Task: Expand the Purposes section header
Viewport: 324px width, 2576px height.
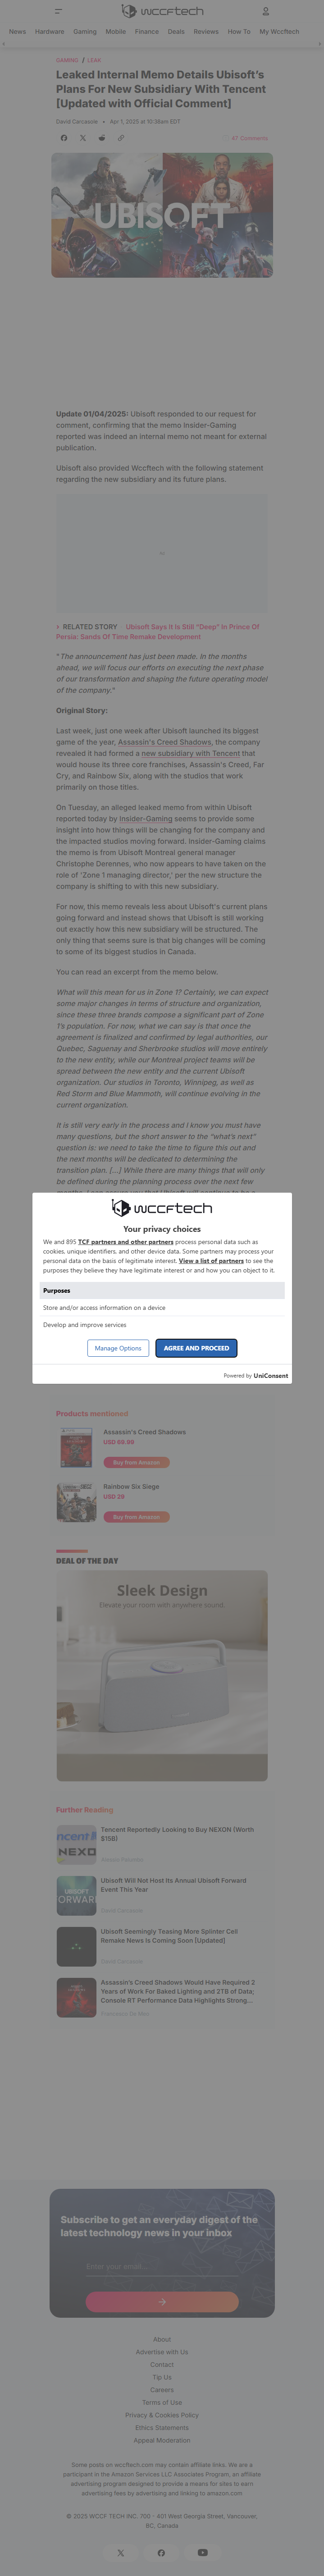Action: coord(162,1290)
